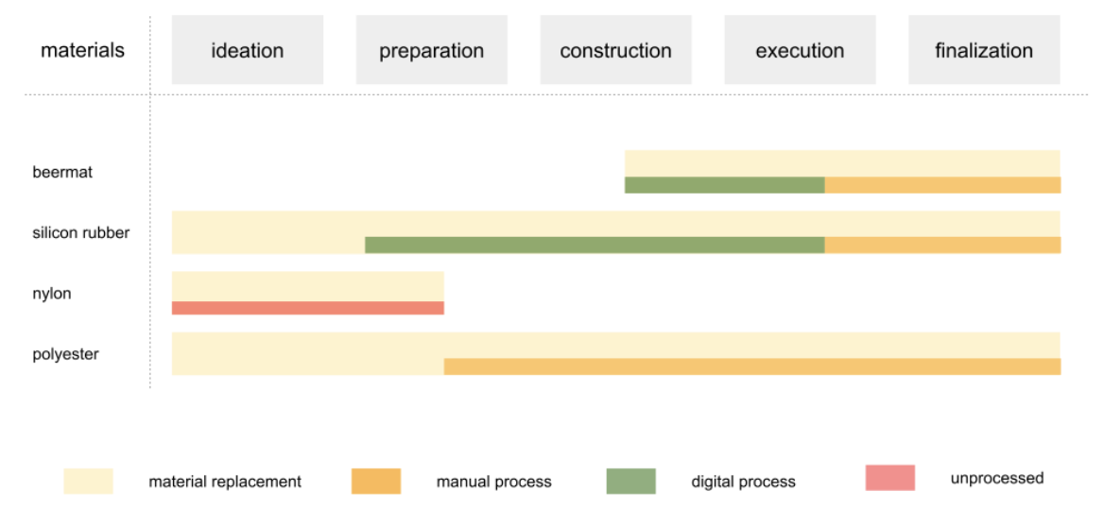The image size is (1104, 508).
Task: Select the beermat row label
Action: pos(62,172)
